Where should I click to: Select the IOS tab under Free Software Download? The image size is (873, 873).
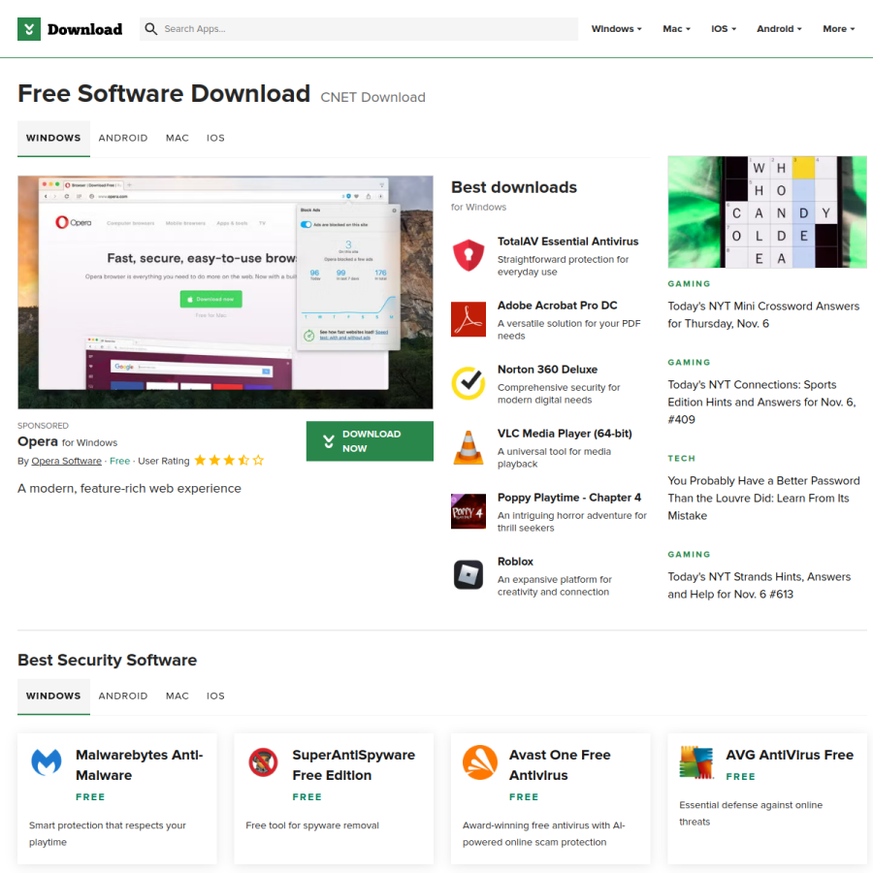pos(215,138)
